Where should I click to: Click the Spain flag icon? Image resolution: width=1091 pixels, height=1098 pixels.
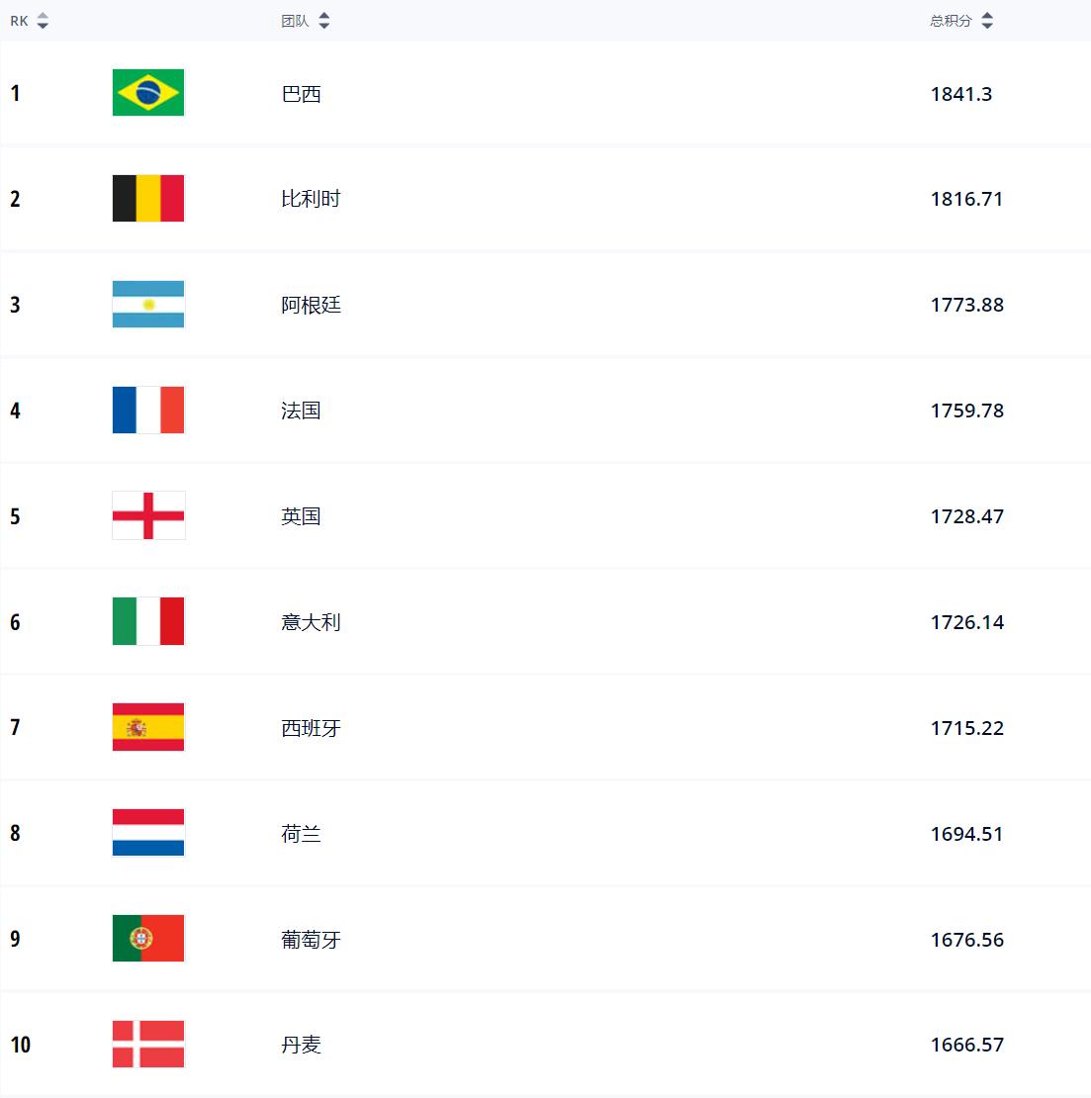pos(148,728)
